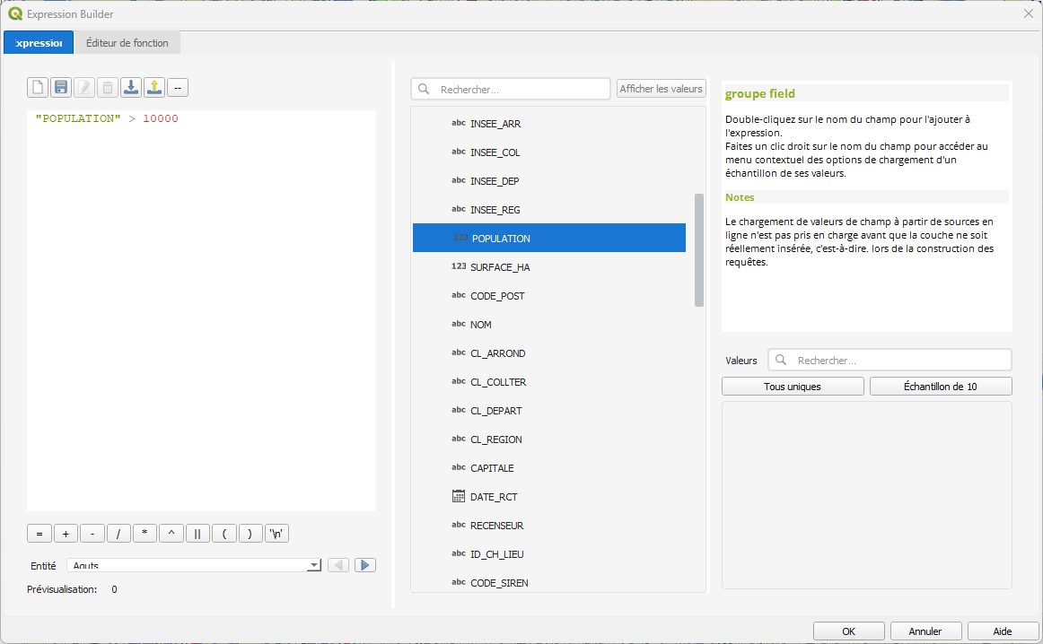
Task: Open the Entité feature dropdown
Action: (313, 564)
